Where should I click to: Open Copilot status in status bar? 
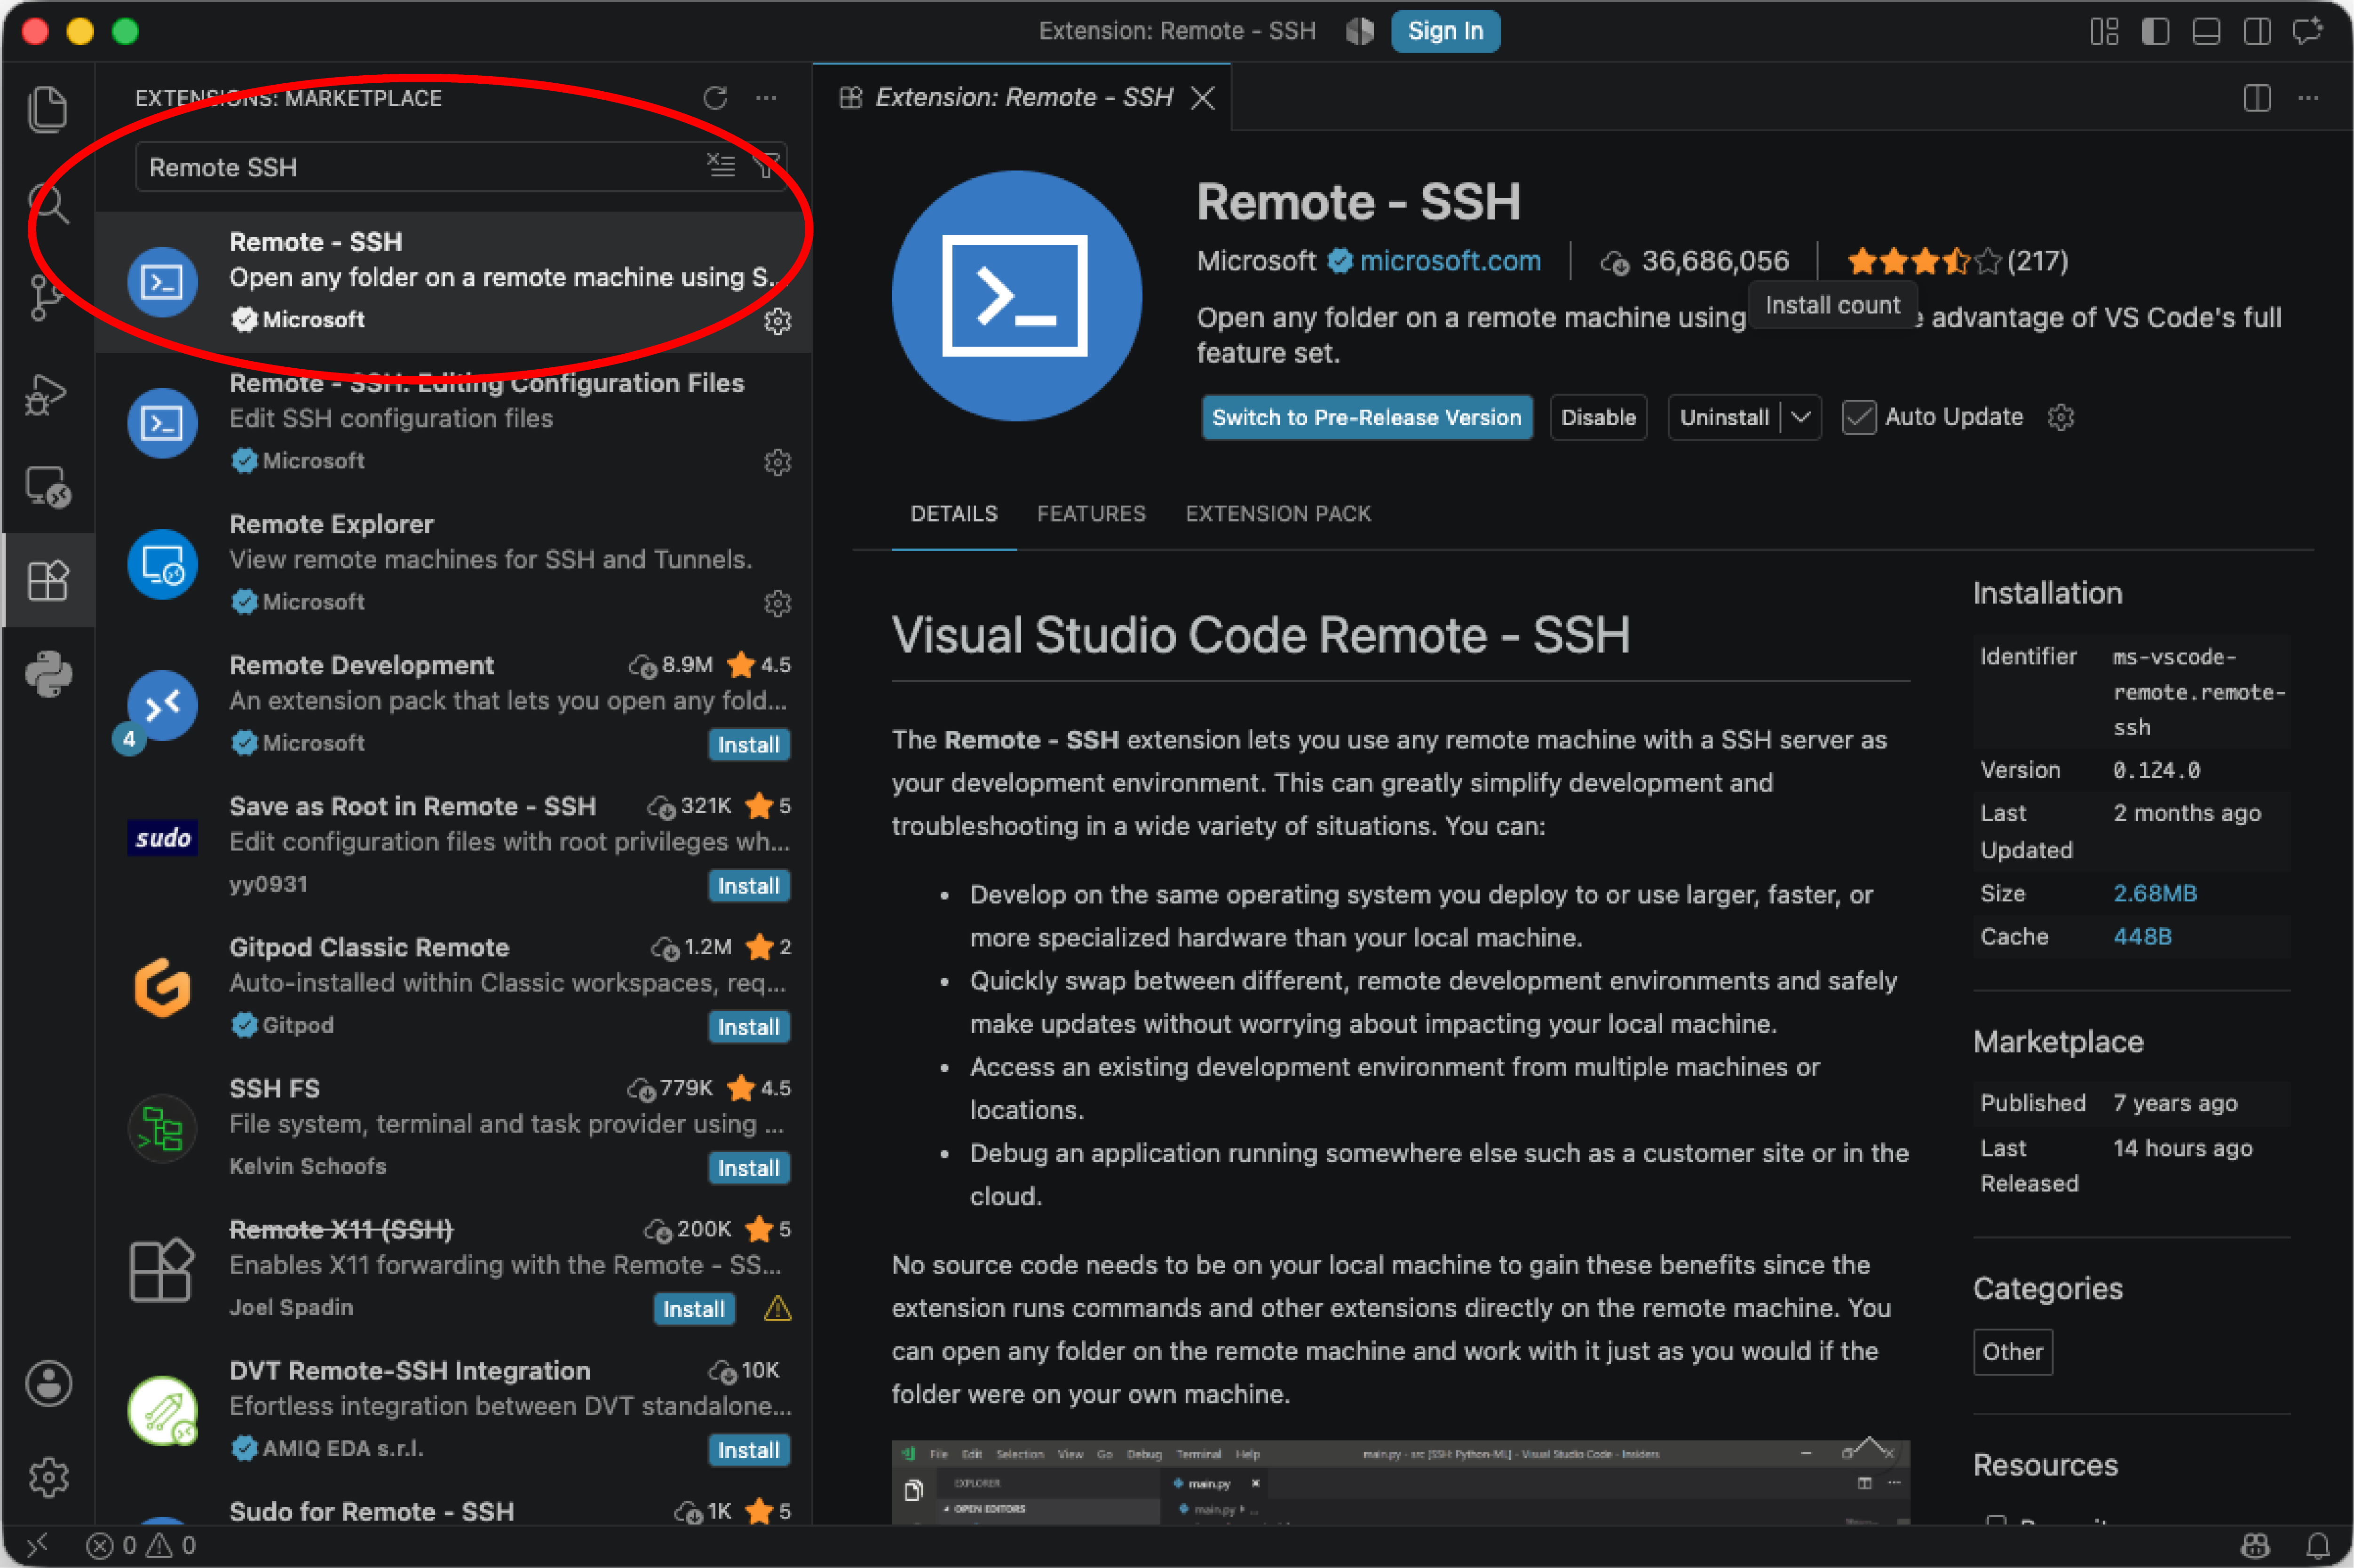pos(2255,1546)
